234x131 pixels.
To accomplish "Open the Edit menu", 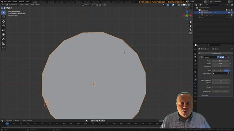I will [10, 1].
